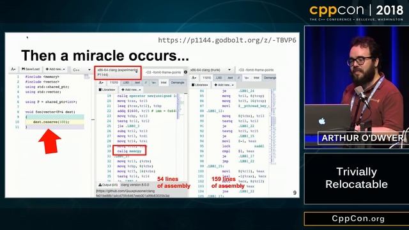Toggle the // comments filter in trunk pane
Viewport: 409px width, 230px height.
click(238, 78)
